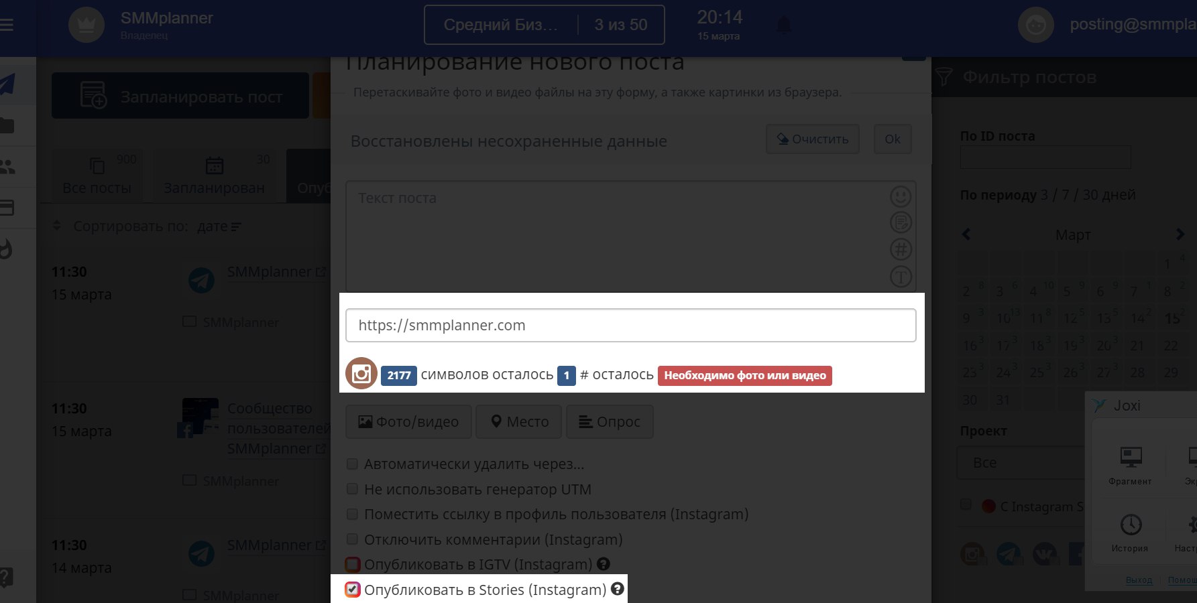Open SMMplanner link of 15 марта Telegram post

coord(276,272)
